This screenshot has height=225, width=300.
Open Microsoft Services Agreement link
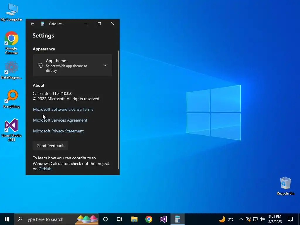click(x=60, y=120)
